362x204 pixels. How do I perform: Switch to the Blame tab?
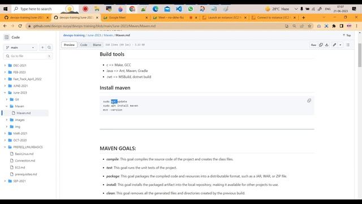pyautogui.click(x=97, y=45)
